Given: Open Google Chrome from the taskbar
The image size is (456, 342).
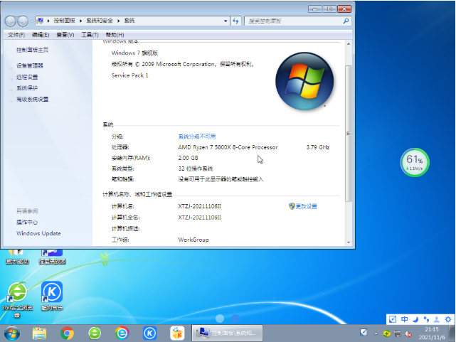Looking at the screenshot, I should click(67, 333).
